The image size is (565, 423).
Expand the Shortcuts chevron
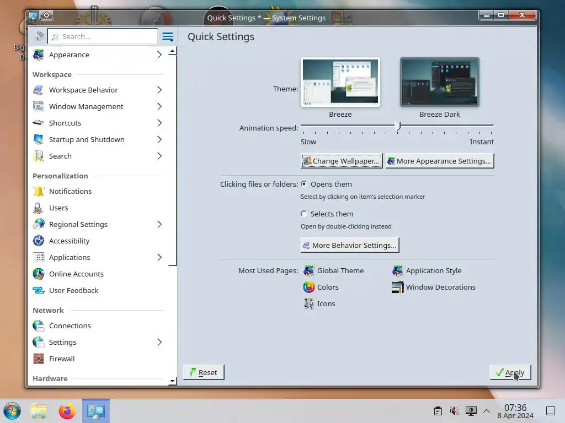pos(159,123)
